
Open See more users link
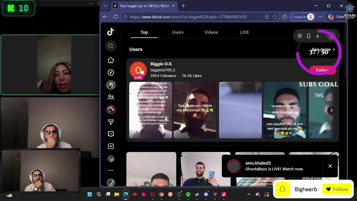323,49
